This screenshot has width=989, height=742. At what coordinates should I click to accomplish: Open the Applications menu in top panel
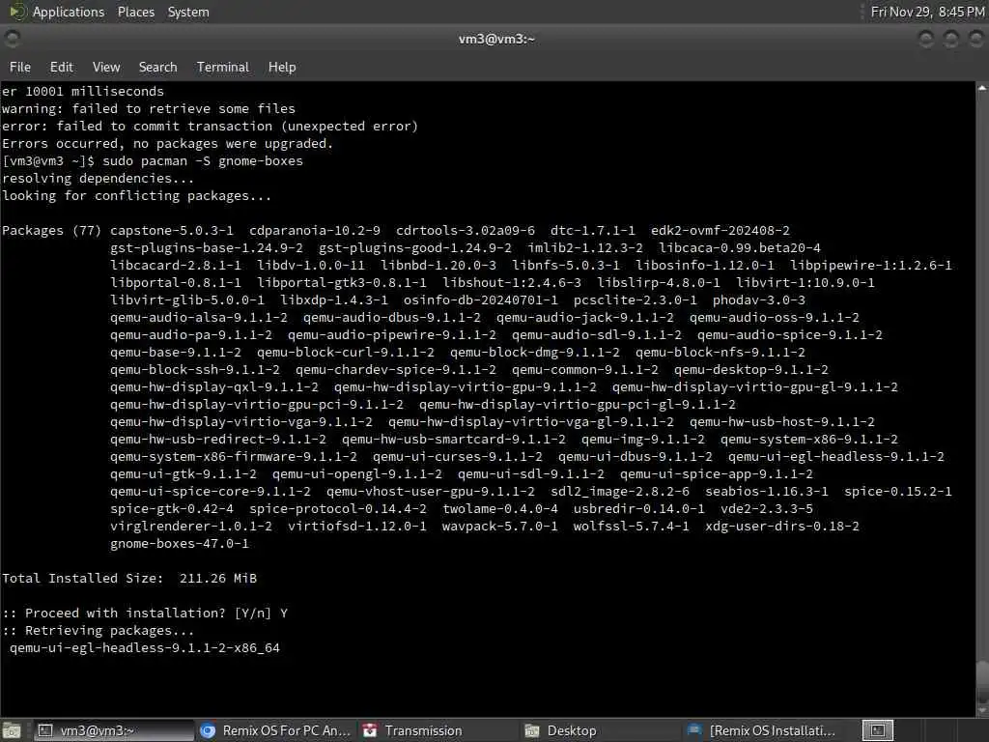pyautogui.click(x=69, y=12)
